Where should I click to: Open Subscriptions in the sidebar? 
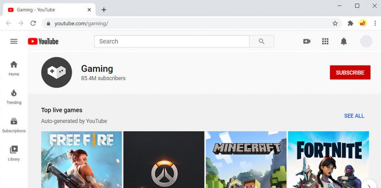(x=14, y=125)
